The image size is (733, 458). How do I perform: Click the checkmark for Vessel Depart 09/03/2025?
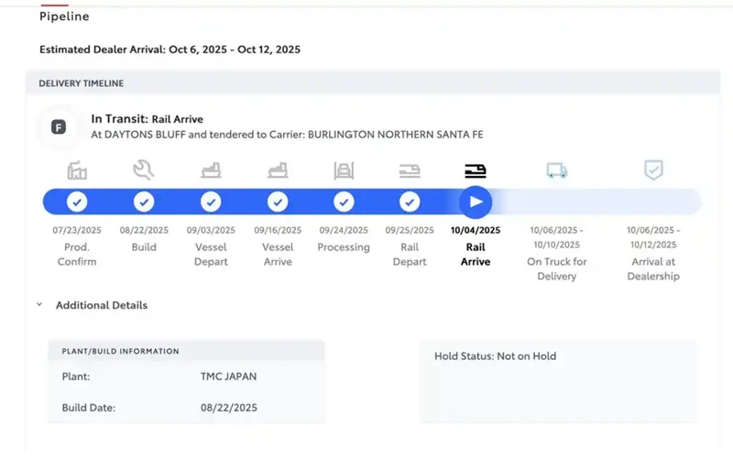tap(211, 202)
